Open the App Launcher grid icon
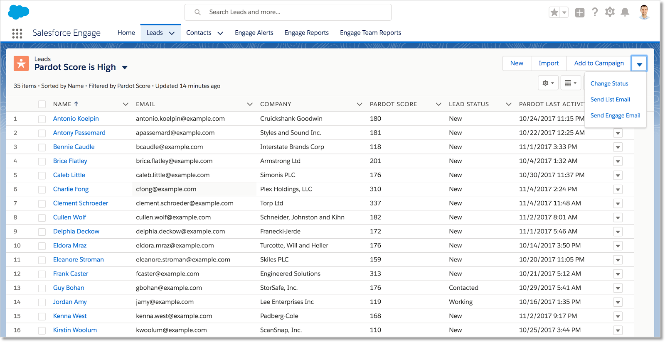Viewport: 665px width, 342px height. (17, 33)
